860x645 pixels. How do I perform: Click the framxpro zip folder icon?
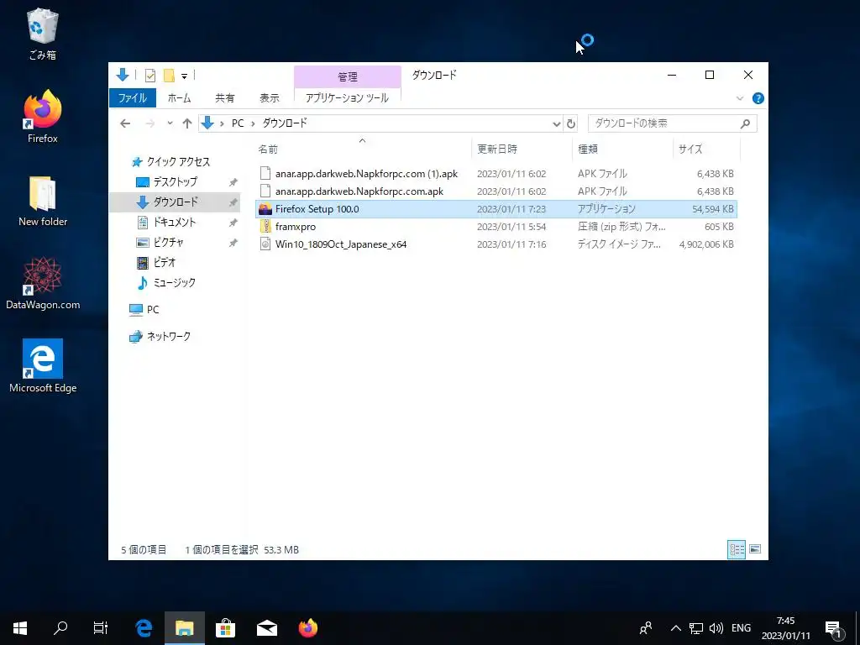click(265, 227)
